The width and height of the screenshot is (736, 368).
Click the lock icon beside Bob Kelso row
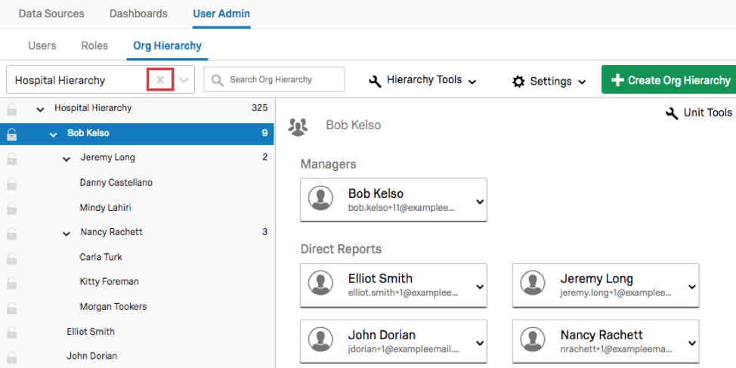click(x=12, y=134)
